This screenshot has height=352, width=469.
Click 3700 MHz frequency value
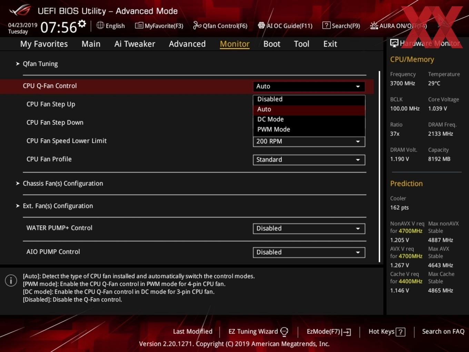(x=402, y=83)
